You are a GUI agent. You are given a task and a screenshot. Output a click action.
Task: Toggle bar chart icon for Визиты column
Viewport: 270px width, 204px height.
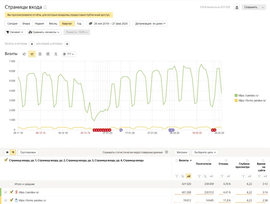click(189, 176)
